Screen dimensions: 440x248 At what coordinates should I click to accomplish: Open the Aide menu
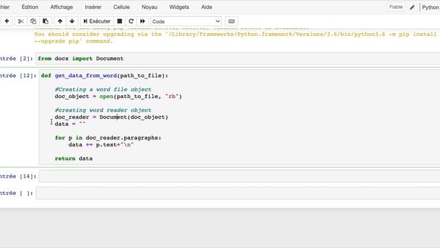coord(206,7)
